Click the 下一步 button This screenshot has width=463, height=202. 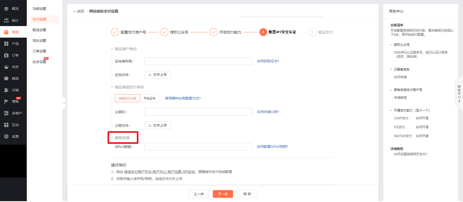pos(223,194)
